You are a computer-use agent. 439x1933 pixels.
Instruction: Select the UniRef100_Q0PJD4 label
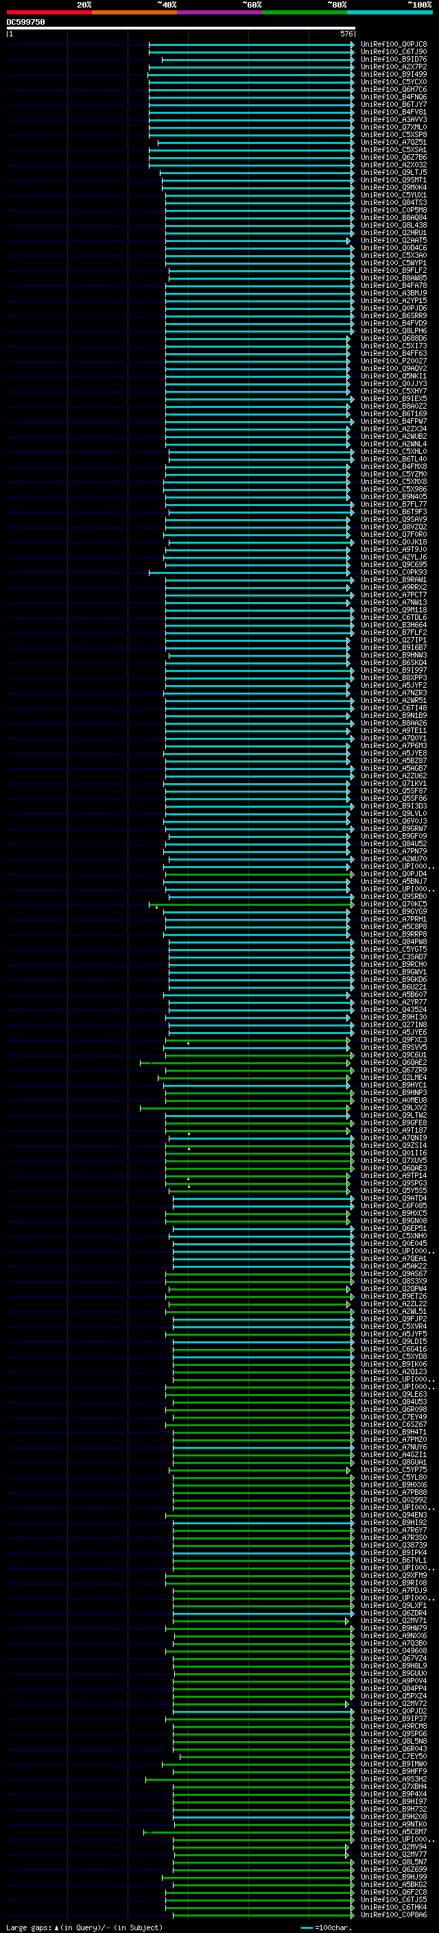pos(394,874)
